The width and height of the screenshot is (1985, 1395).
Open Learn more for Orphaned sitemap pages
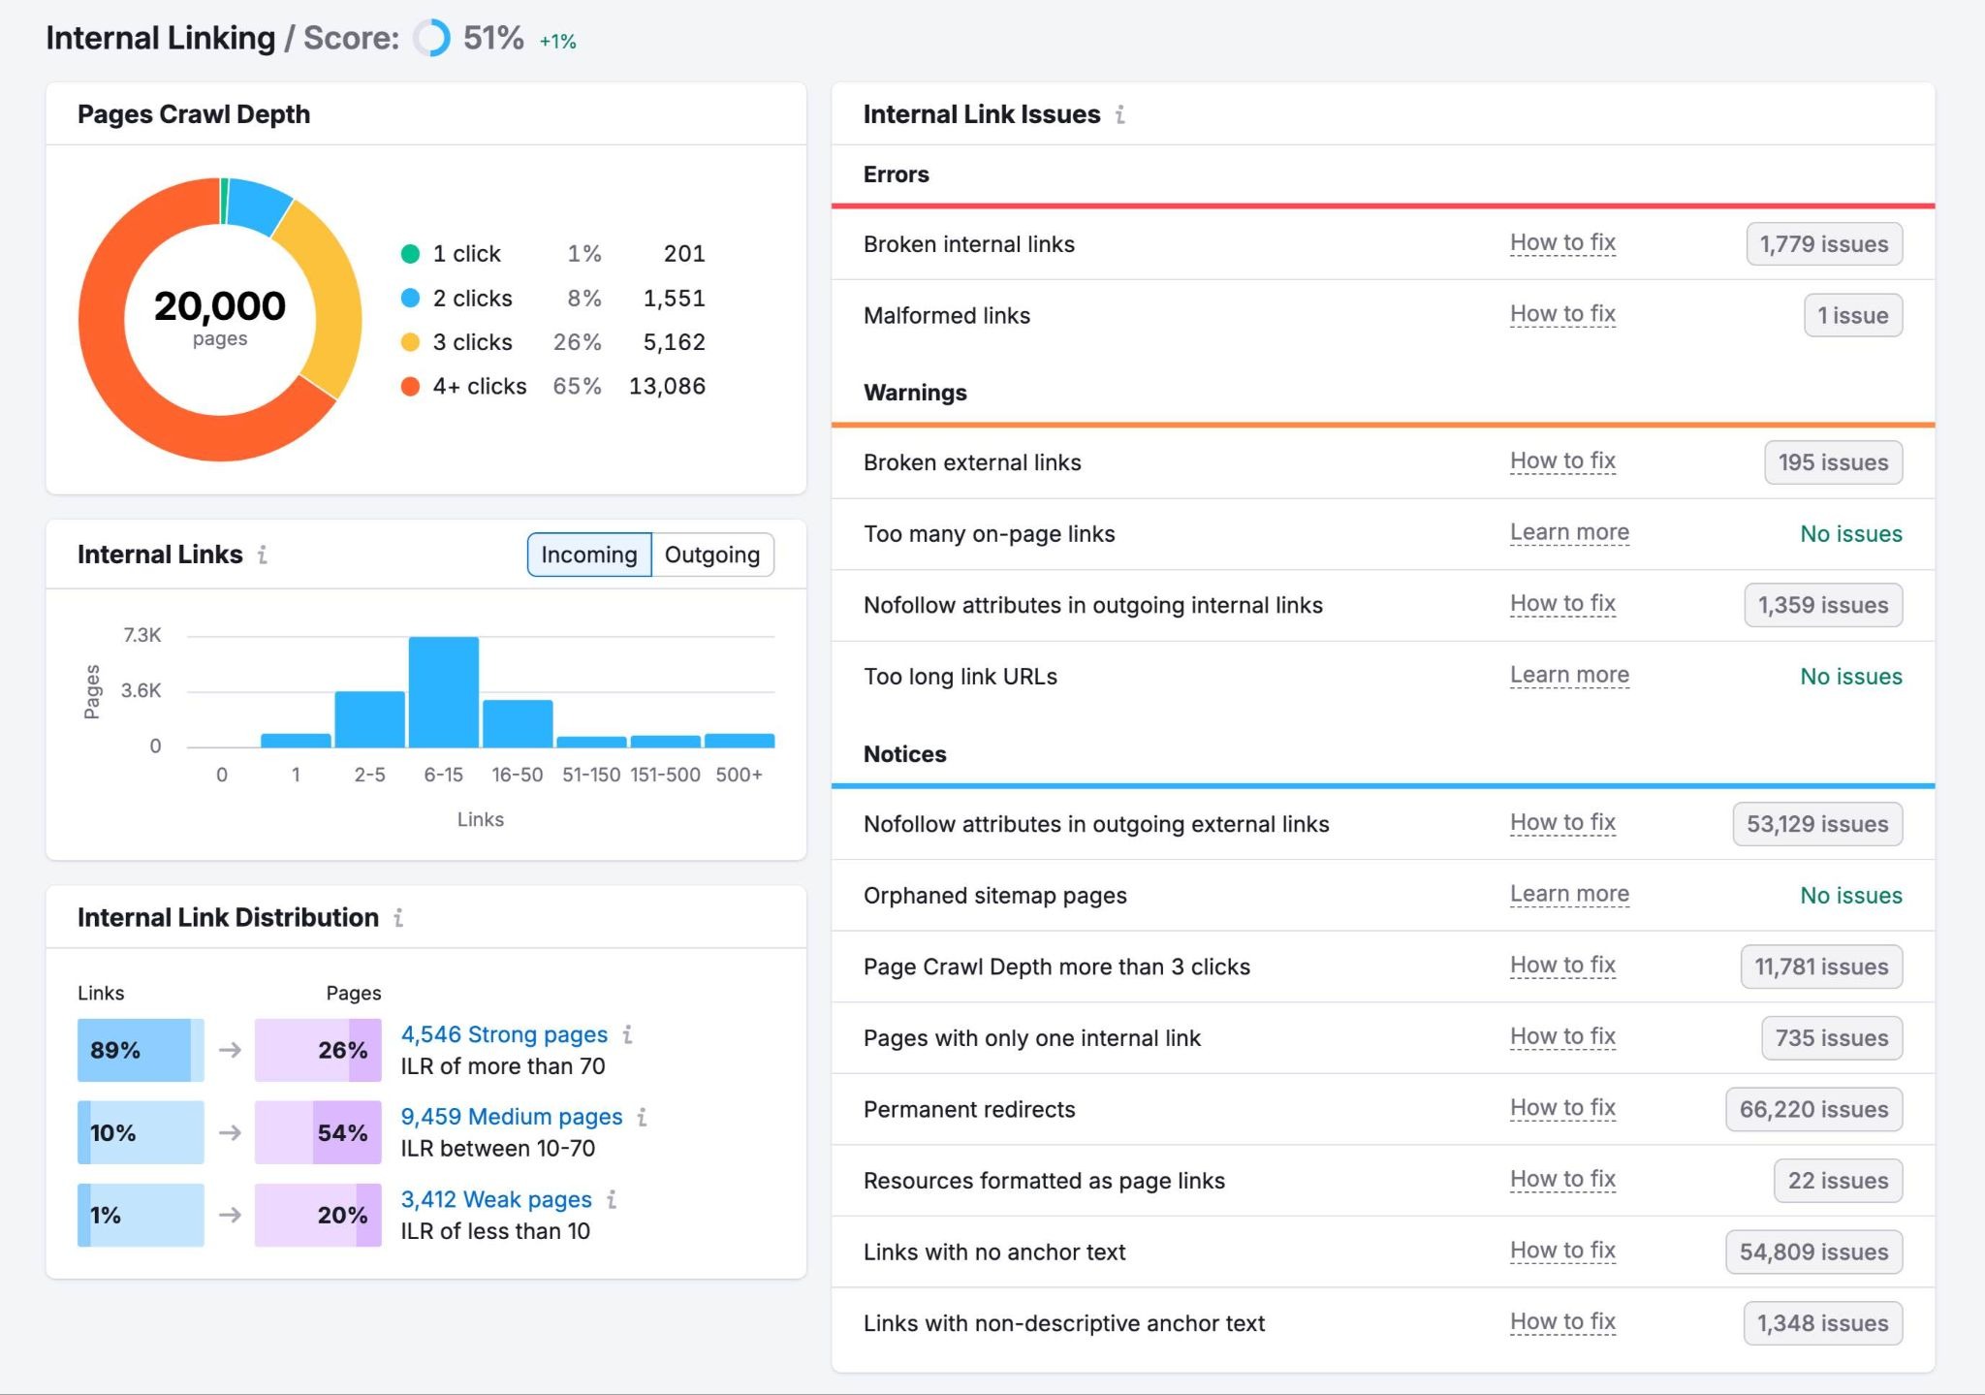coord(1568,894)
